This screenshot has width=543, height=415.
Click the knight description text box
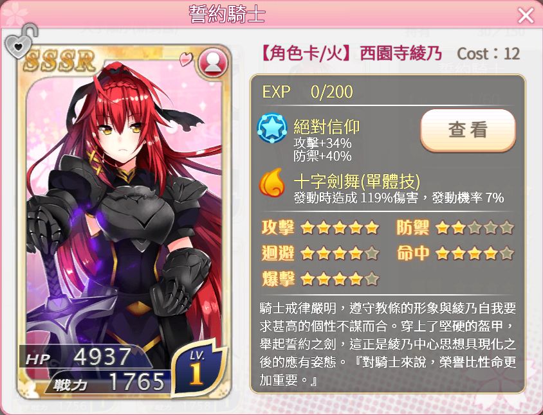[x=387, y=344]
